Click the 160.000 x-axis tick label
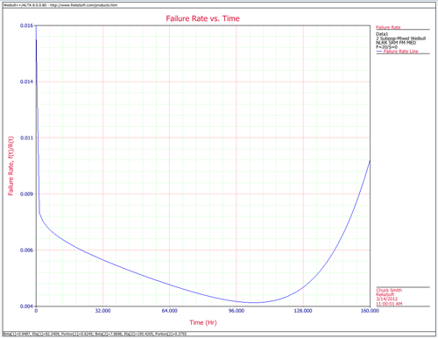 pyautogui.click(x=370, y=311)
